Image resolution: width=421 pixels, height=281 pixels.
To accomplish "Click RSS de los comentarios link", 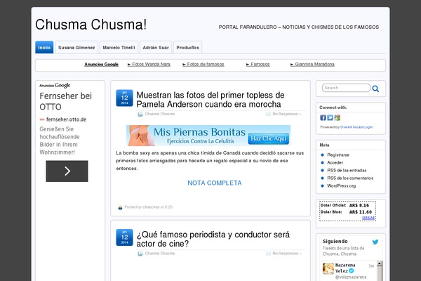I will pos(350,178).
